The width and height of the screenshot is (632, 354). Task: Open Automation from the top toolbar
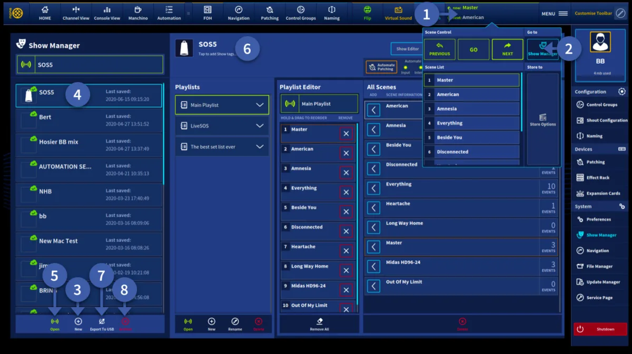point(169,13)
